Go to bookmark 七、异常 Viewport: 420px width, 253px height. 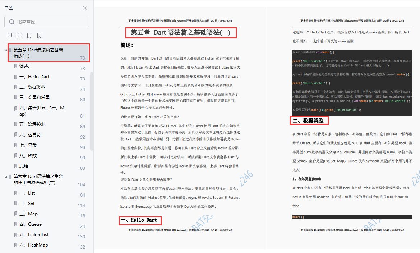[28, 145]
